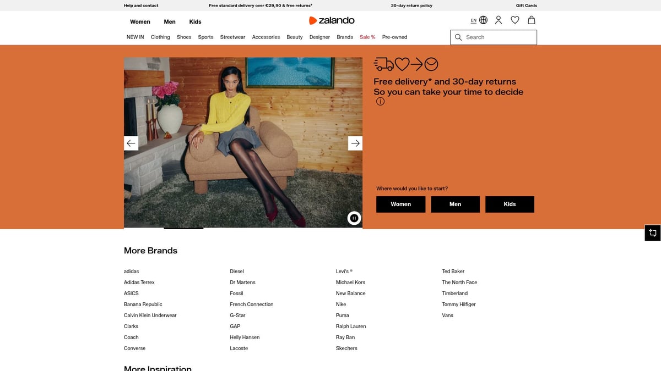Open the Clothing menu
This screenshot has width=661, height=371.
pyautogui.click(x=160, y=37)
